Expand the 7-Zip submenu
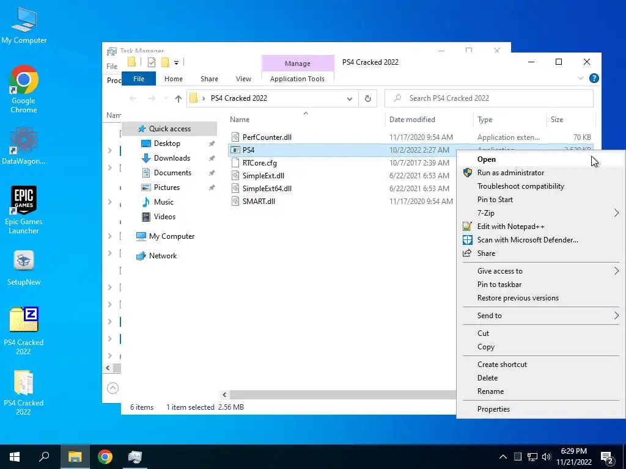 (x=540, y=213)
